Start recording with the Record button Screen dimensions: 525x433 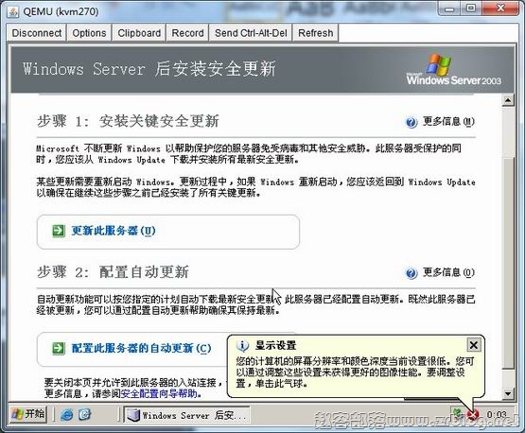click(187, 33)
